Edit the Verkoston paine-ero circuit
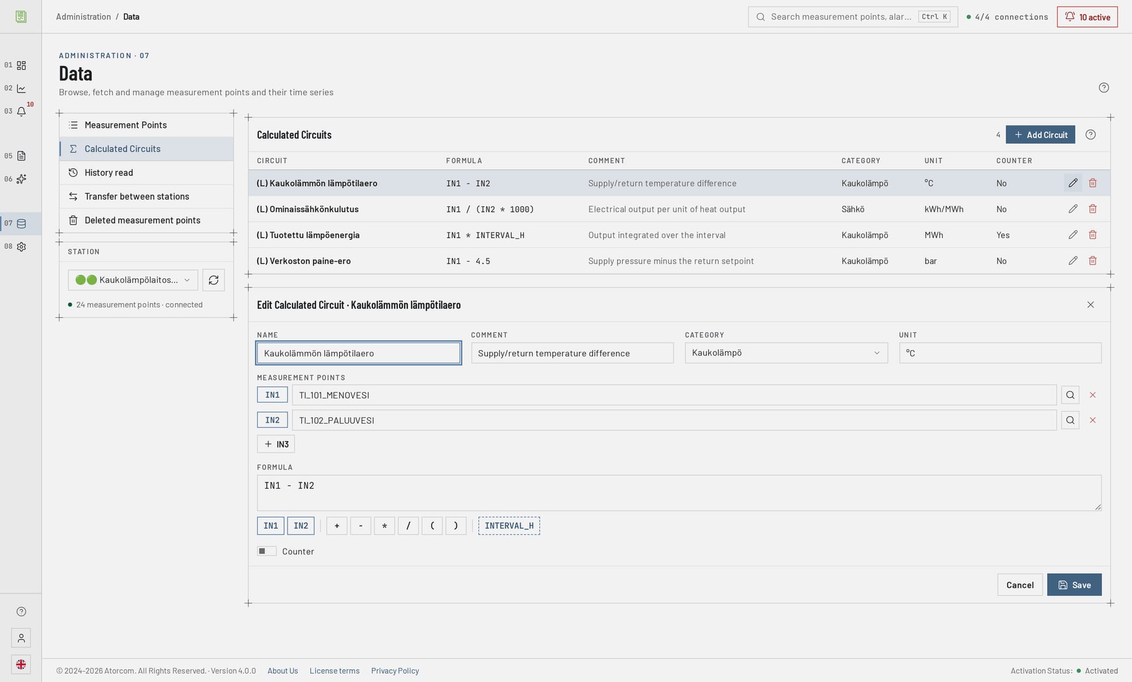1132x682 pixels. point(1072,261)
